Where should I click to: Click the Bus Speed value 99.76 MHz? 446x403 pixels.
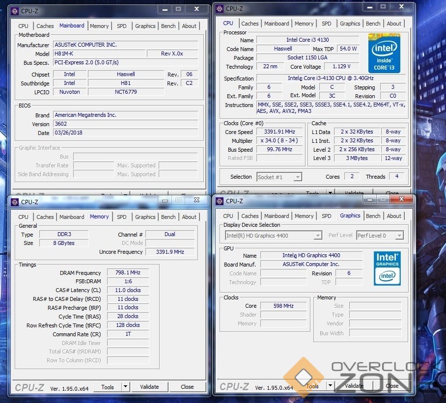pos(279,149)
